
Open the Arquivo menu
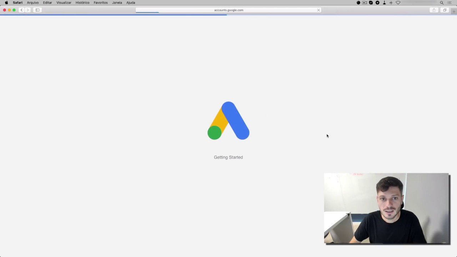33,2
